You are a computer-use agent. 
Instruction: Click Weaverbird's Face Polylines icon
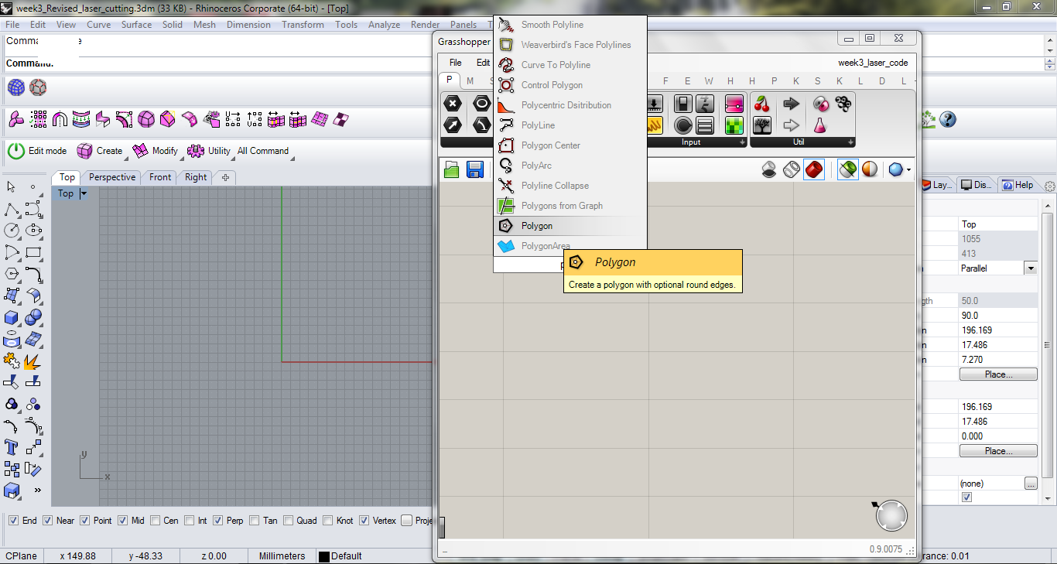click(x=506, y=45)
